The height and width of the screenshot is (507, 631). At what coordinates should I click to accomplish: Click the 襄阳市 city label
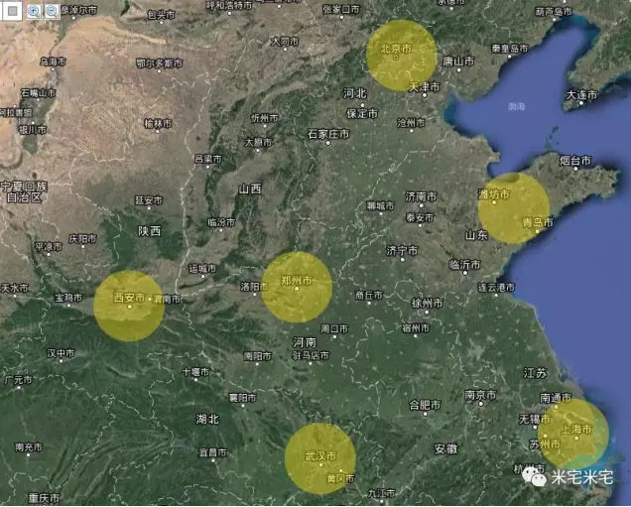pyautogui.click(x=243, y=398)
